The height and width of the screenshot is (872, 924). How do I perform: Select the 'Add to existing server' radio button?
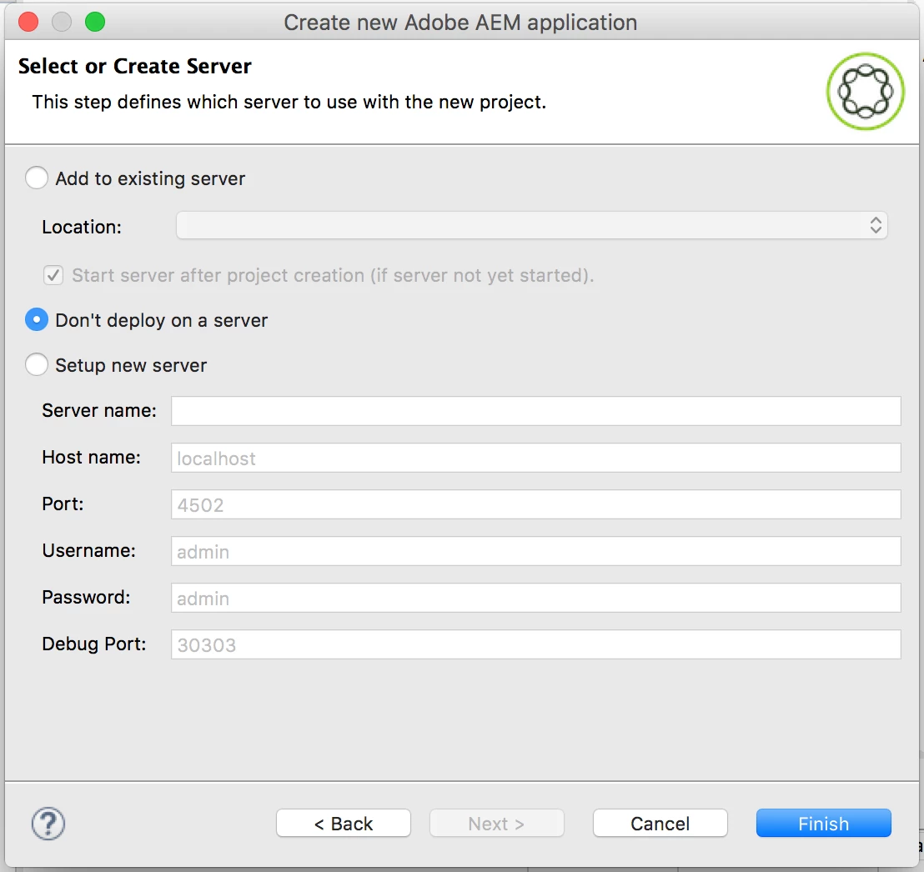pyautogui.click(x=37, y=178)
